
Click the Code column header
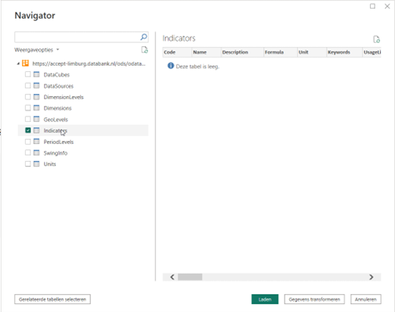[177, 52]
